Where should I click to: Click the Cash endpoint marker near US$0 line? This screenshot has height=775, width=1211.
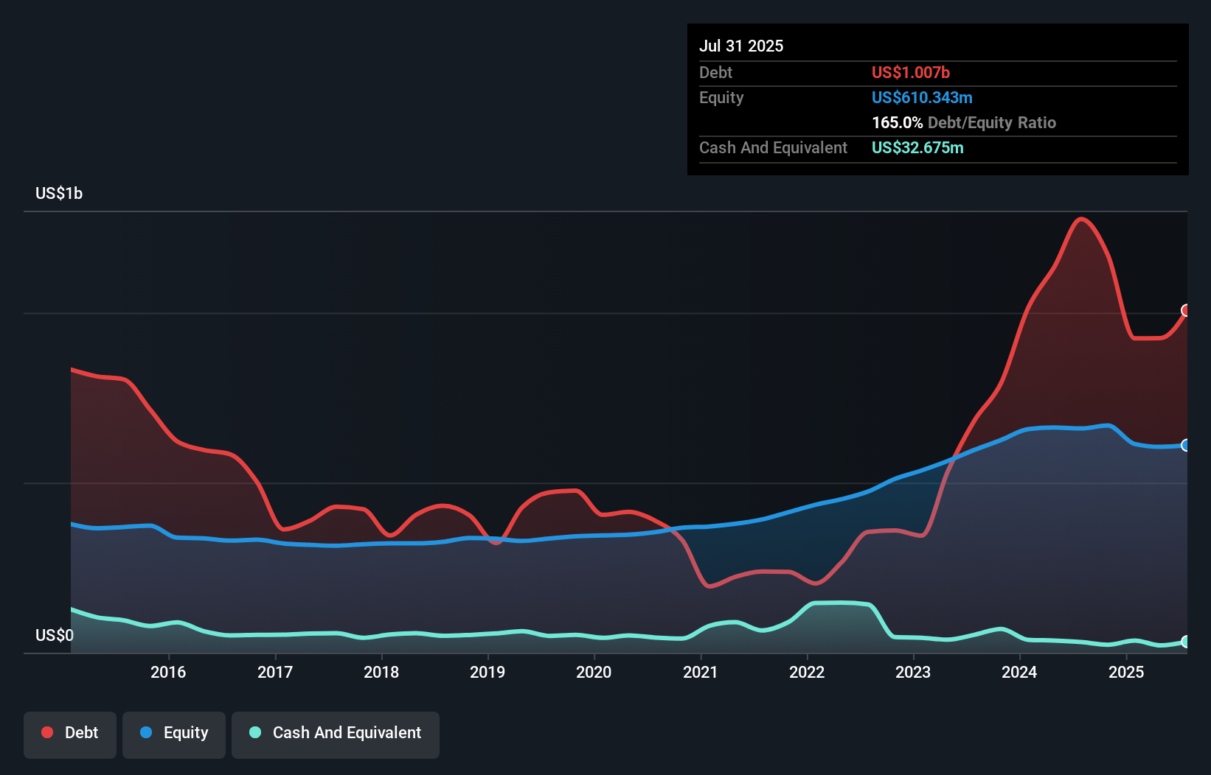(1185, 642)
